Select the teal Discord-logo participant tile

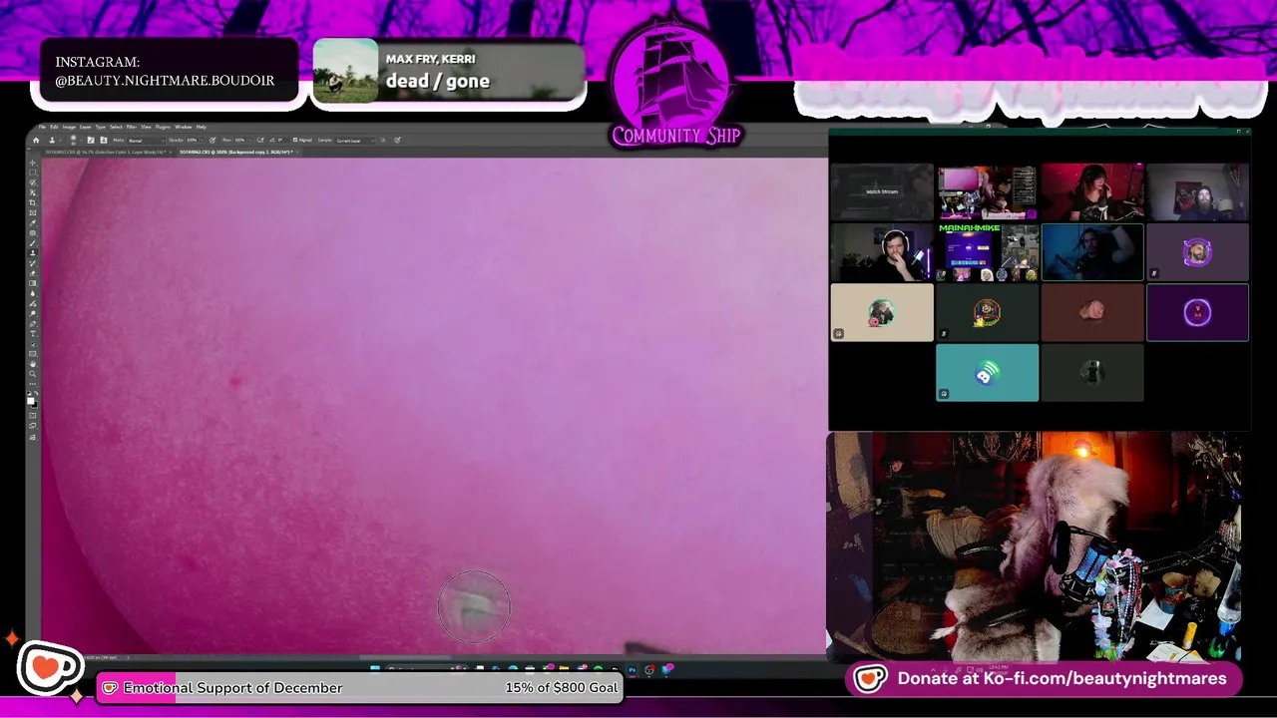pos(987,373)
